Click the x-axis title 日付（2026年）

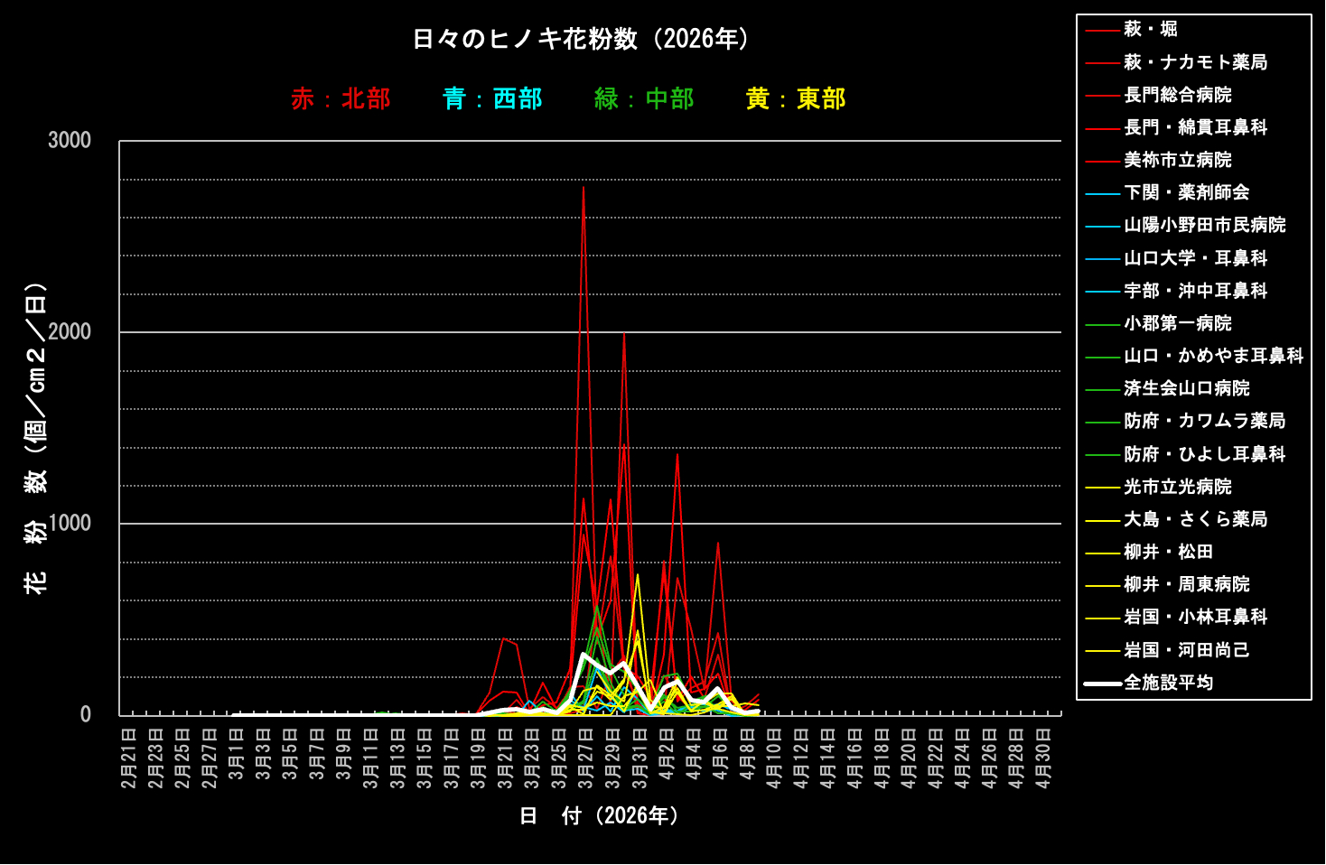pos(600,816)
